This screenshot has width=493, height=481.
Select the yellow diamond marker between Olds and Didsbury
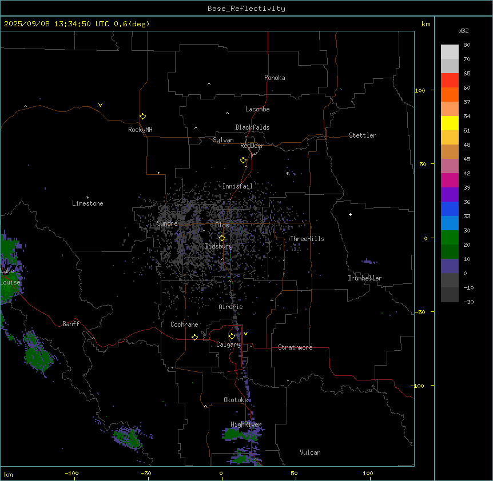pyautogui.click(x=222, y=238)
